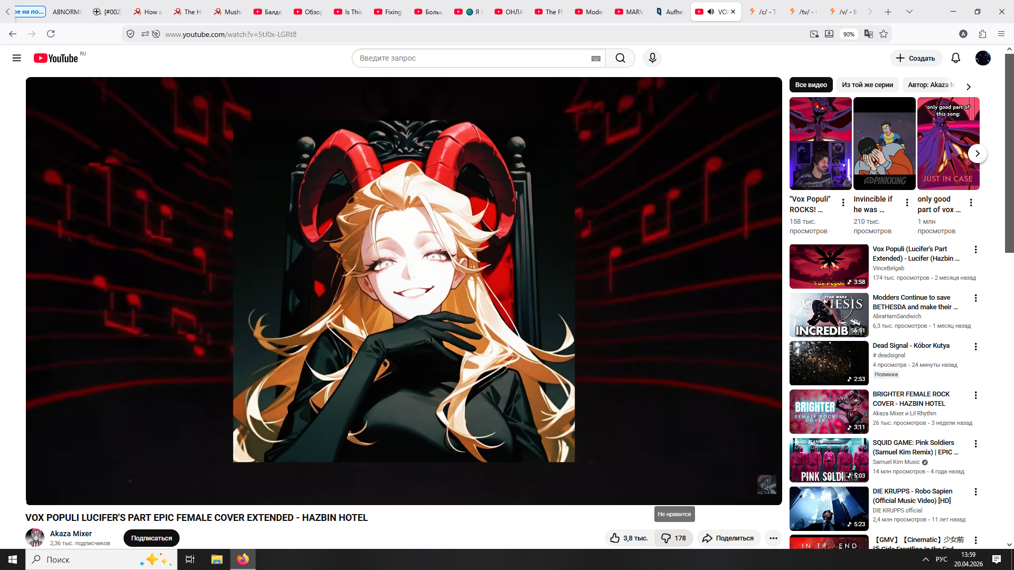Screen dimensions: 1014x570
Task: Open options for SQUID GAME Pink Soldiers video
Action: [x=975, y=444]
